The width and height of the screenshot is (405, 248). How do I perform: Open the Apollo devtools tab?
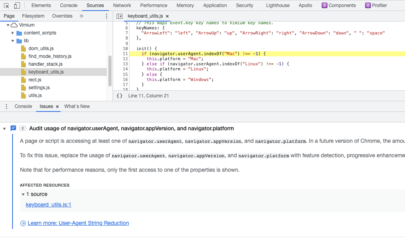point(305,5)
